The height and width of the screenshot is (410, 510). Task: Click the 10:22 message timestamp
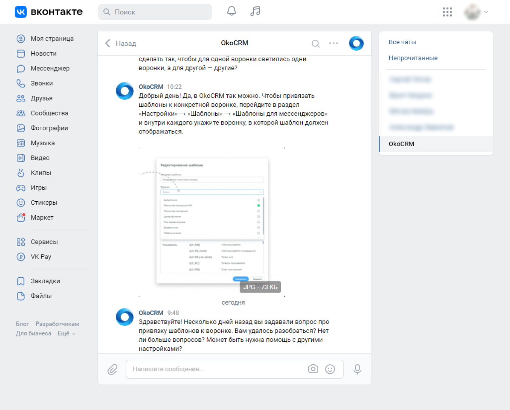click(174, 87)
